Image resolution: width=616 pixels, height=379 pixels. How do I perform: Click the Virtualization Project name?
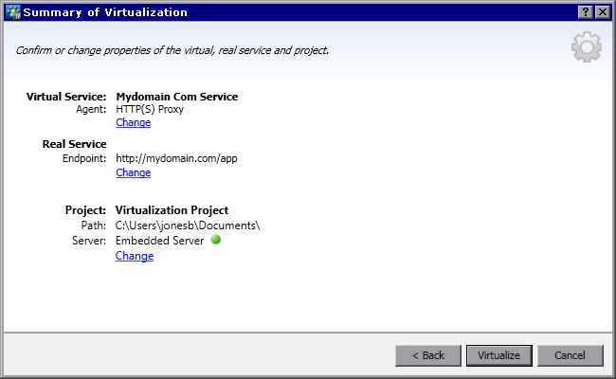172,210
